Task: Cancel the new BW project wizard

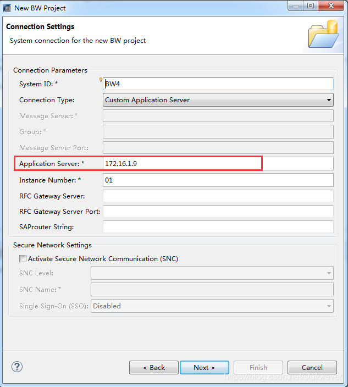Action: click(312, 368)
